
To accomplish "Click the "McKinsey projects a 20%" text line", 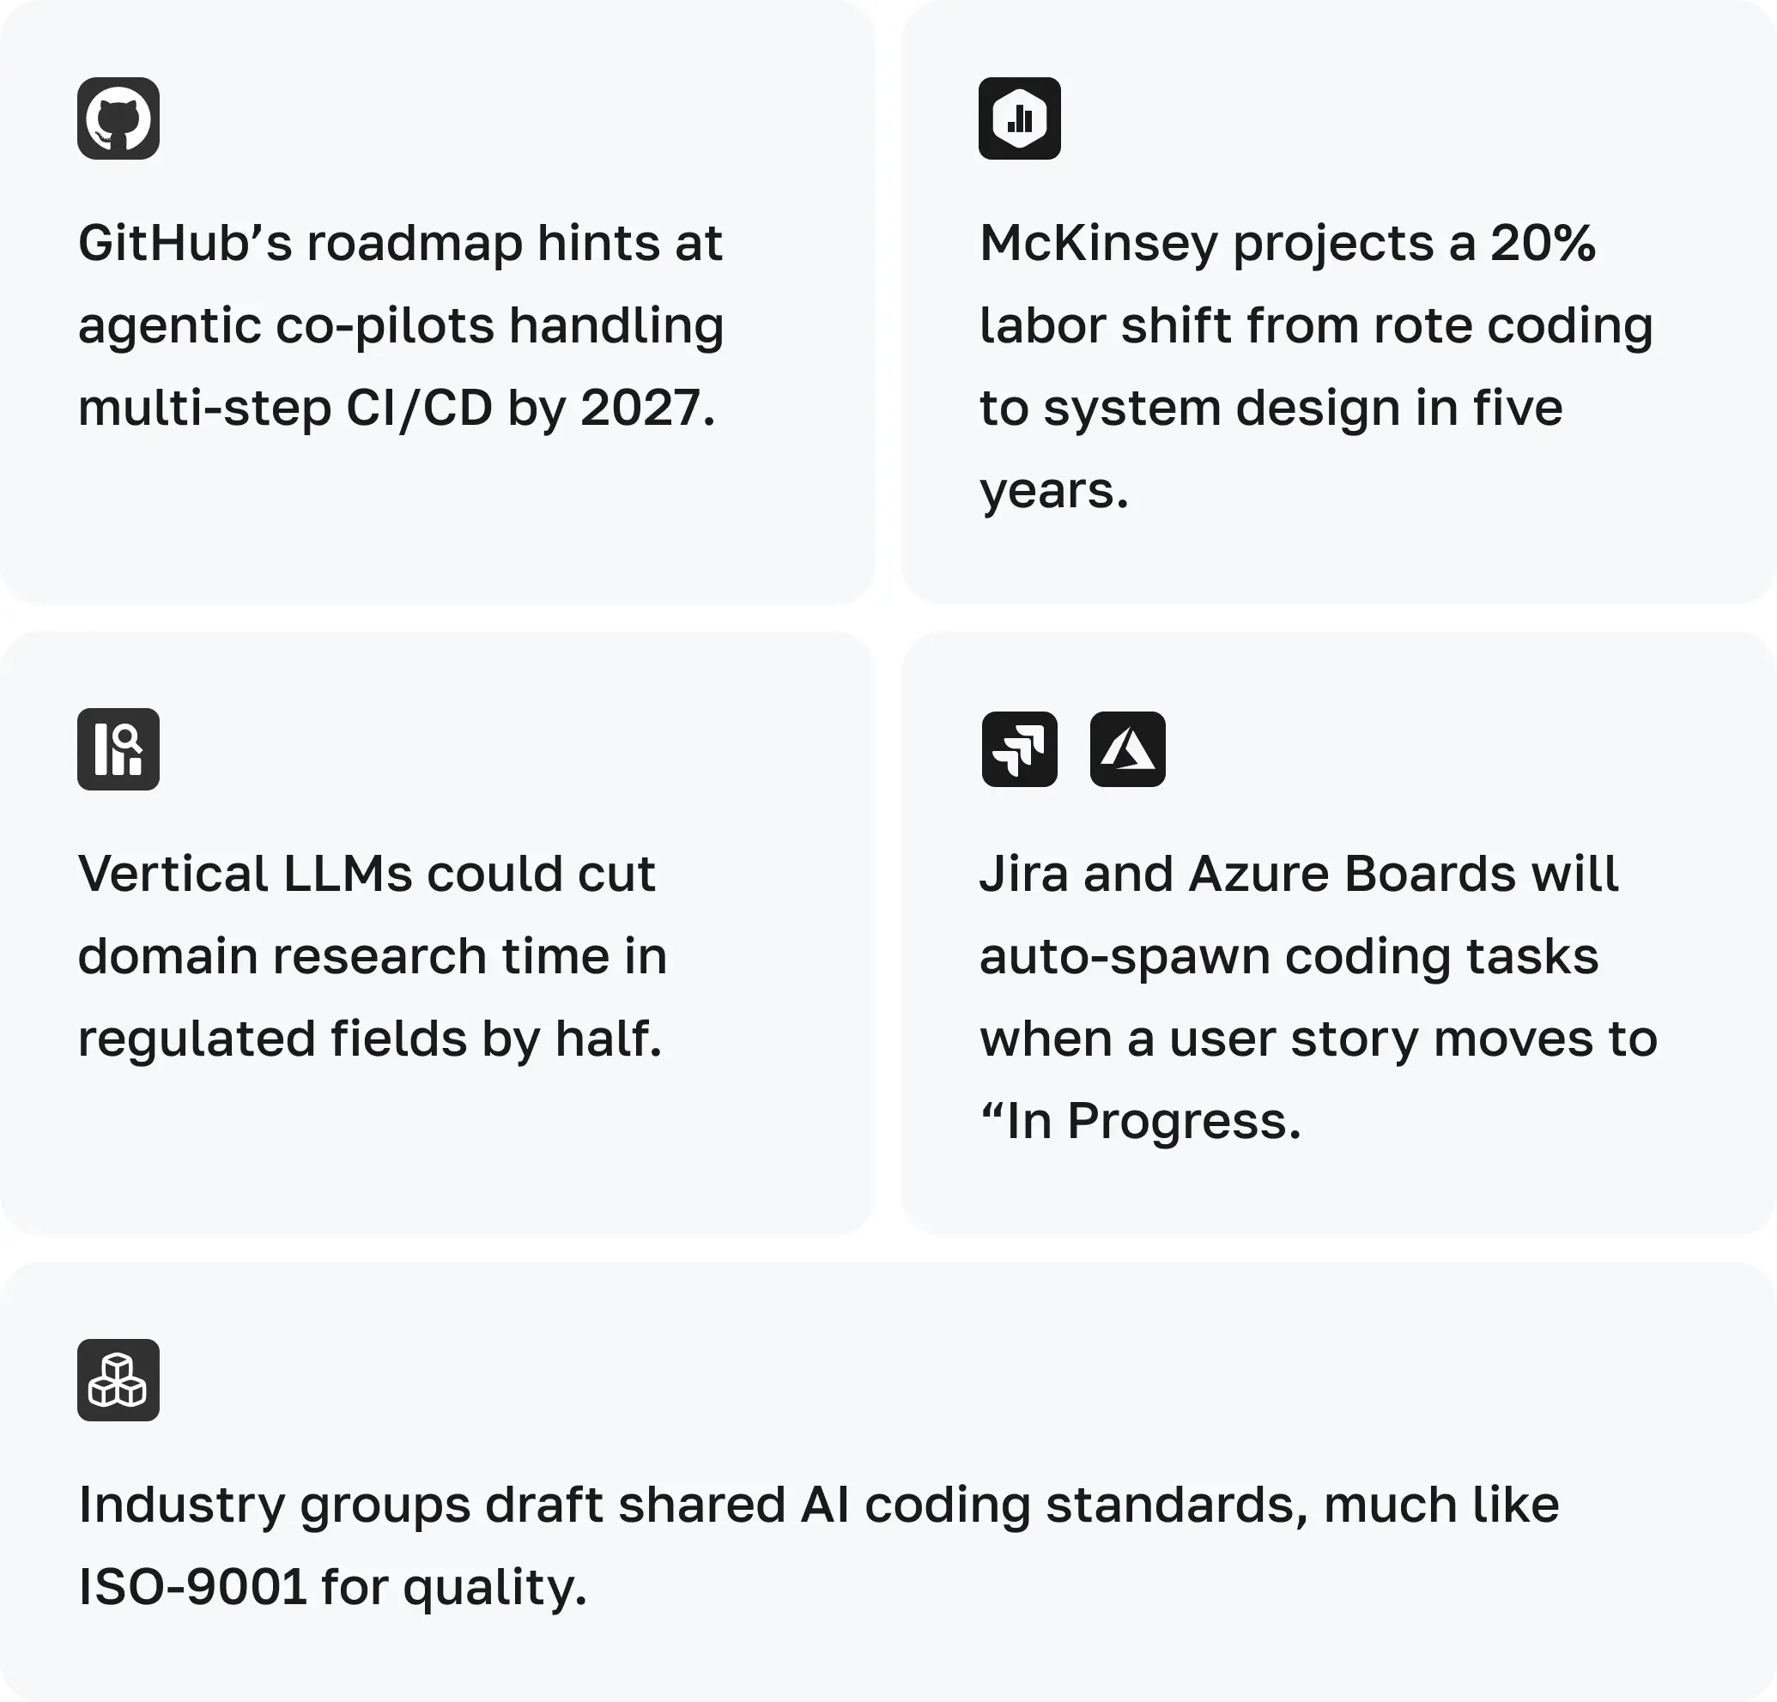I will (x=1288, y=243).
